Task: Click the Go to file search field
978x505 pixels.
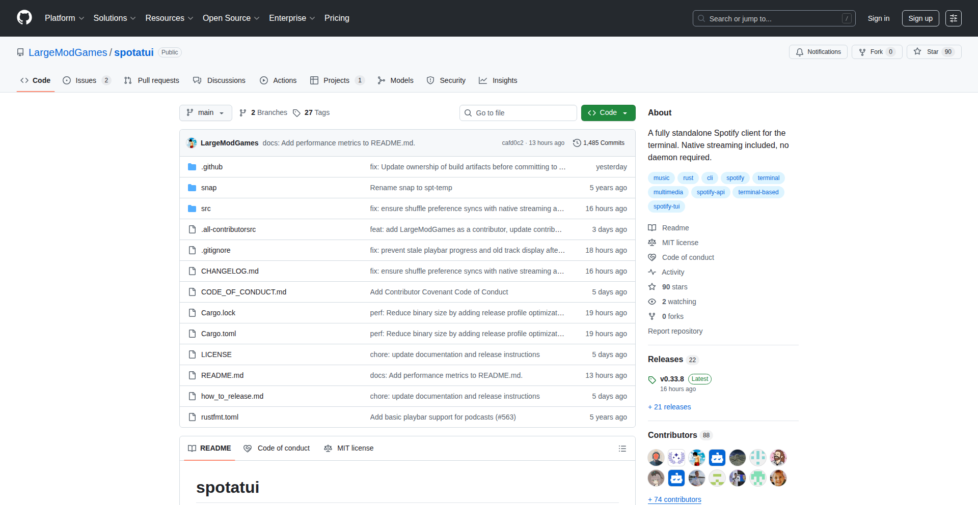Action: (518, 113)
